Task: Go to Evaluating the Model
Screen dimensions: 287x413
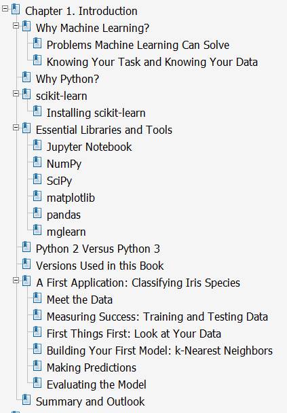Action: (x=96, y=384)
